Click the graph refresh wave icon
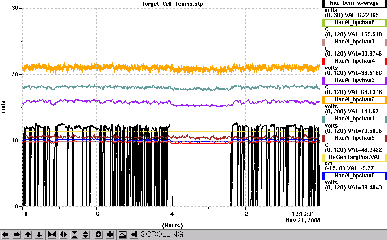The height and width of the screenshot is (240, 387). 123,234
